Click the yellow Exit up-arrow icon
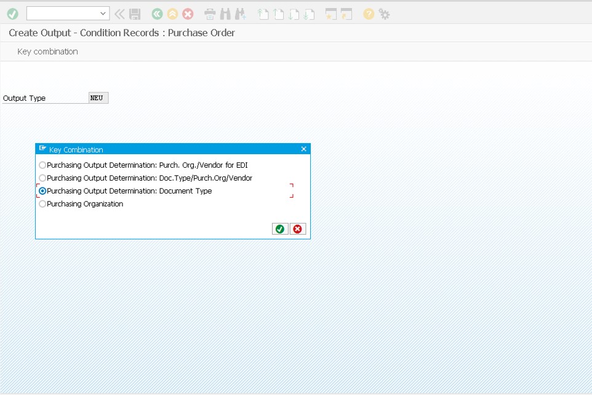This screenshot has height=395, width=592. tap(172, 14)
